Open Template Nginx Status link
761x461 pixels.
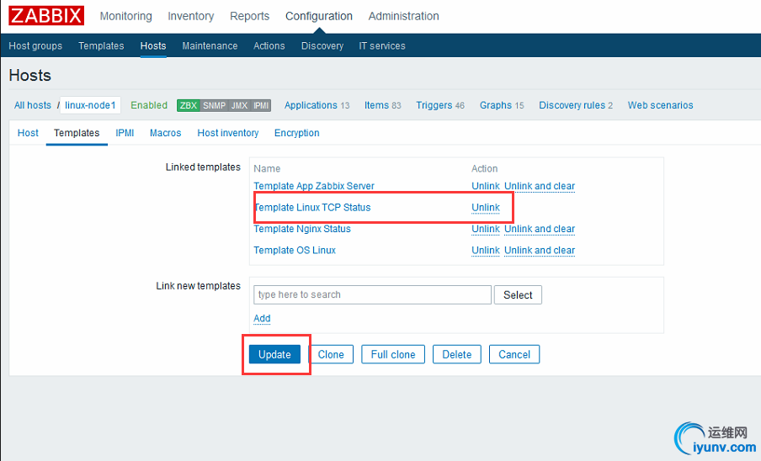[302, 229]
